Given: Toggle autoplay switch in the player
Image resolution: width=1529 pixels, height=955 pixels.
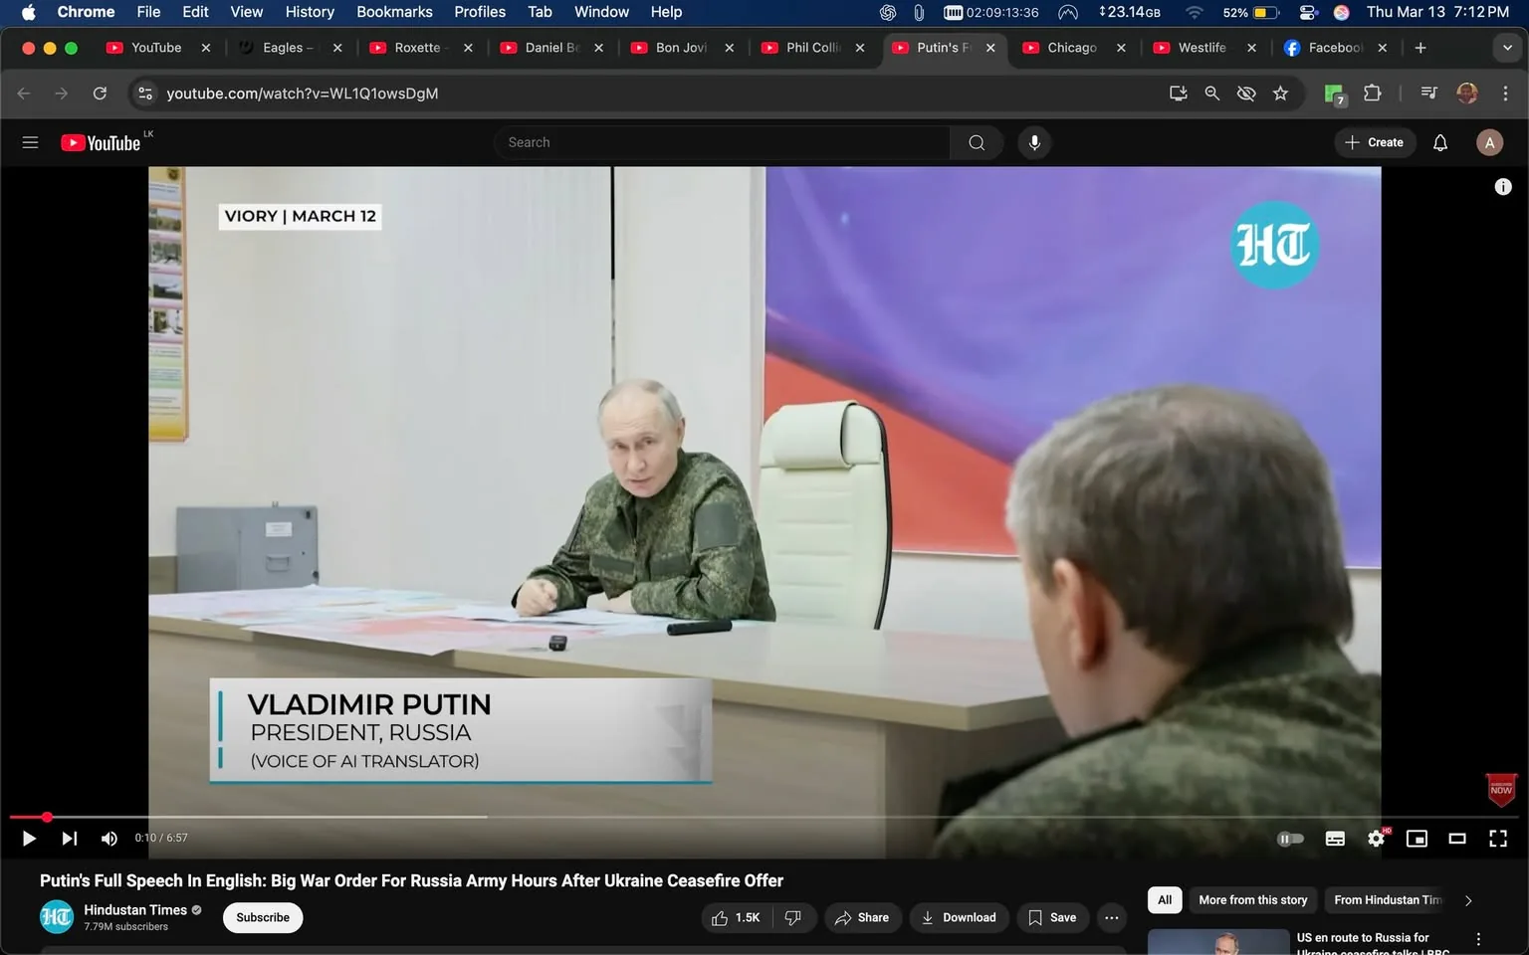Looking at the screenshot, I should click(1290, 838).
